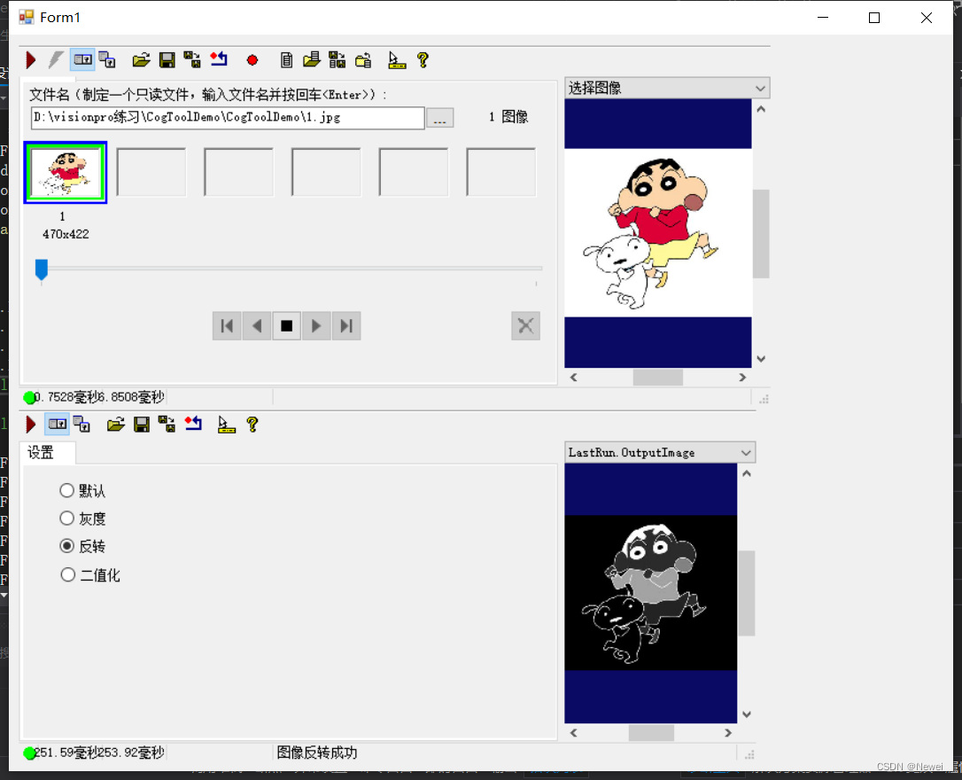Viewport: 962px width, 780px height.
Task: Switch to the 设置 tab
Action: point(47,452)
